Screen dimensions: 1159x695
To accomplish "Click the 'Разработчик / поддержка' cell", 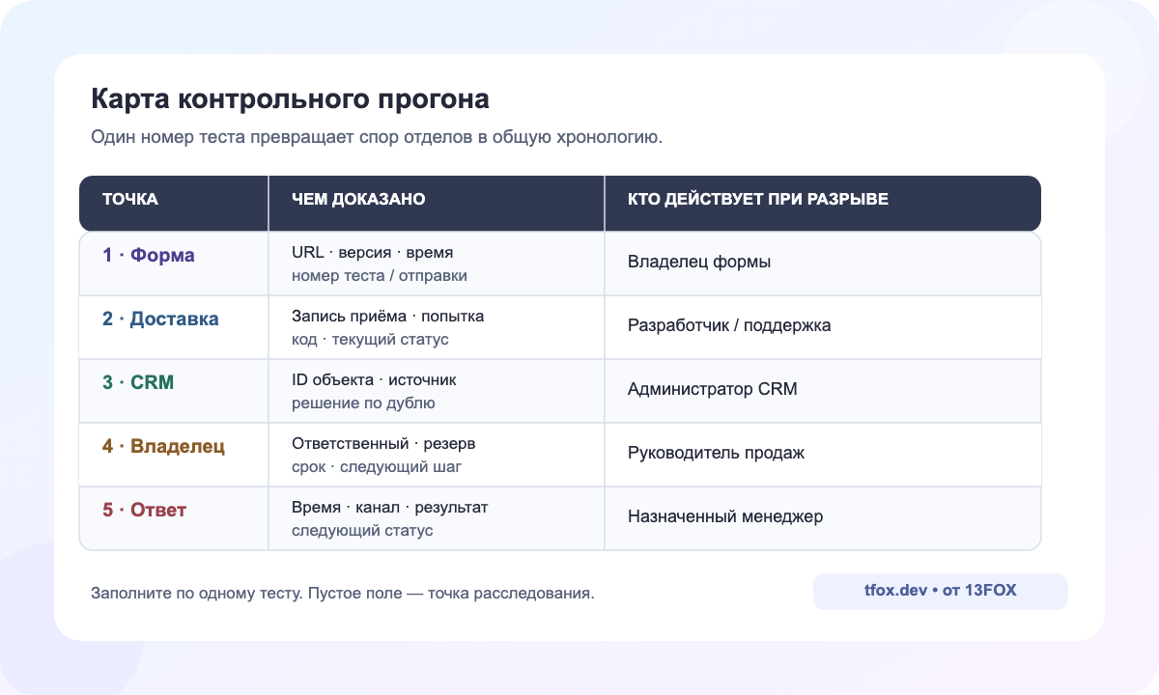I will tap(823, 326).
